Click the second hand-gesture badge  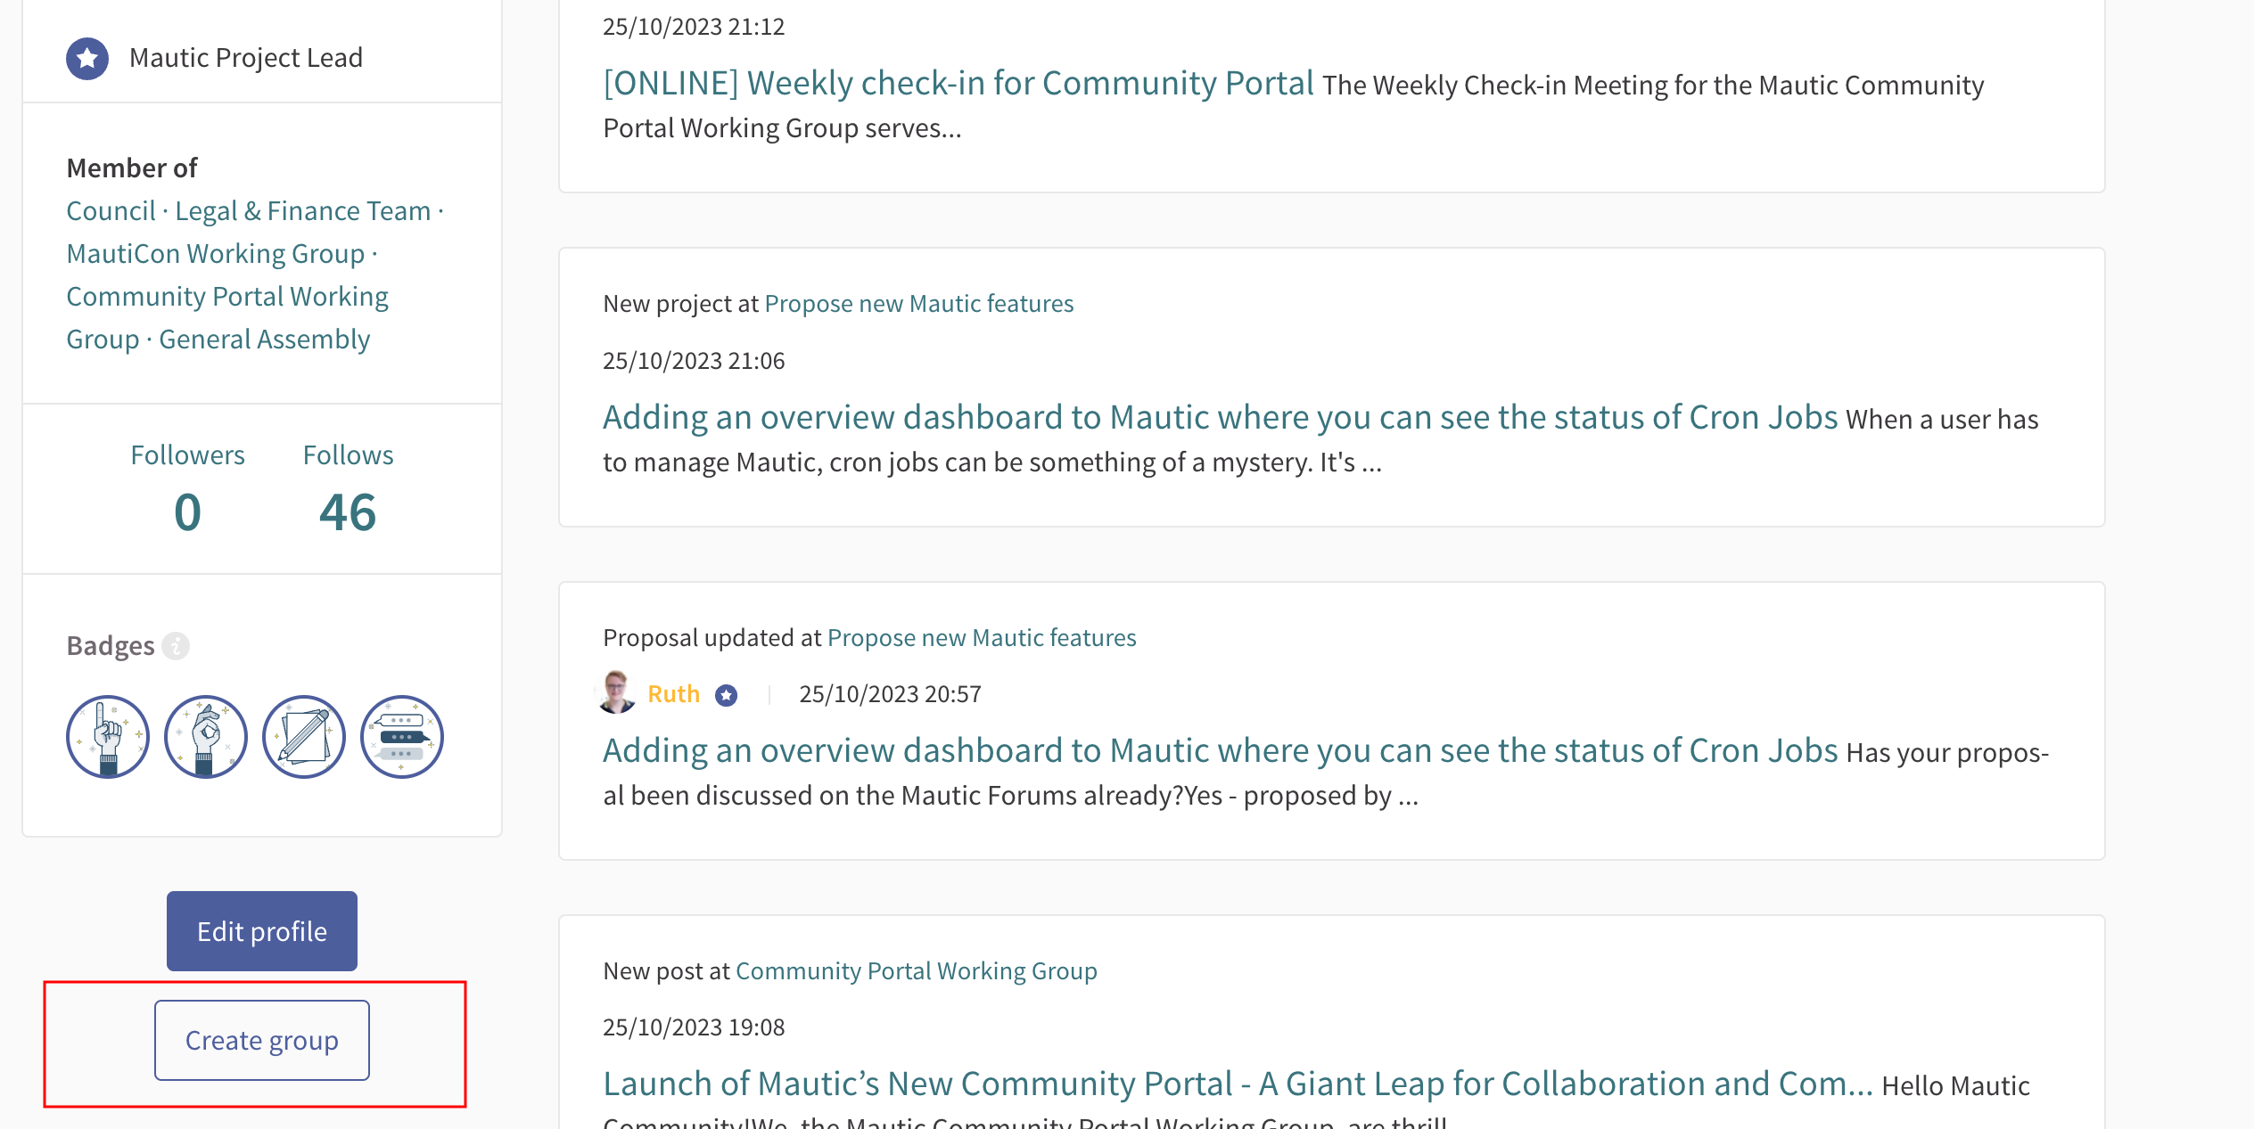click(x=206, y=736)
